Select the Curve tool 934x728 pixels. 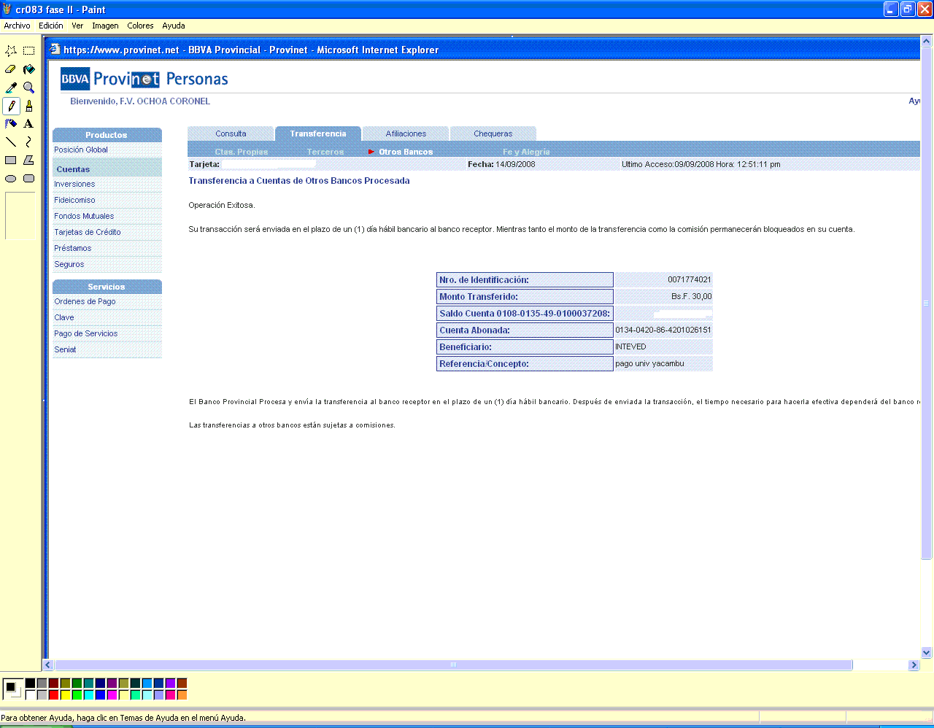point(29,142)
